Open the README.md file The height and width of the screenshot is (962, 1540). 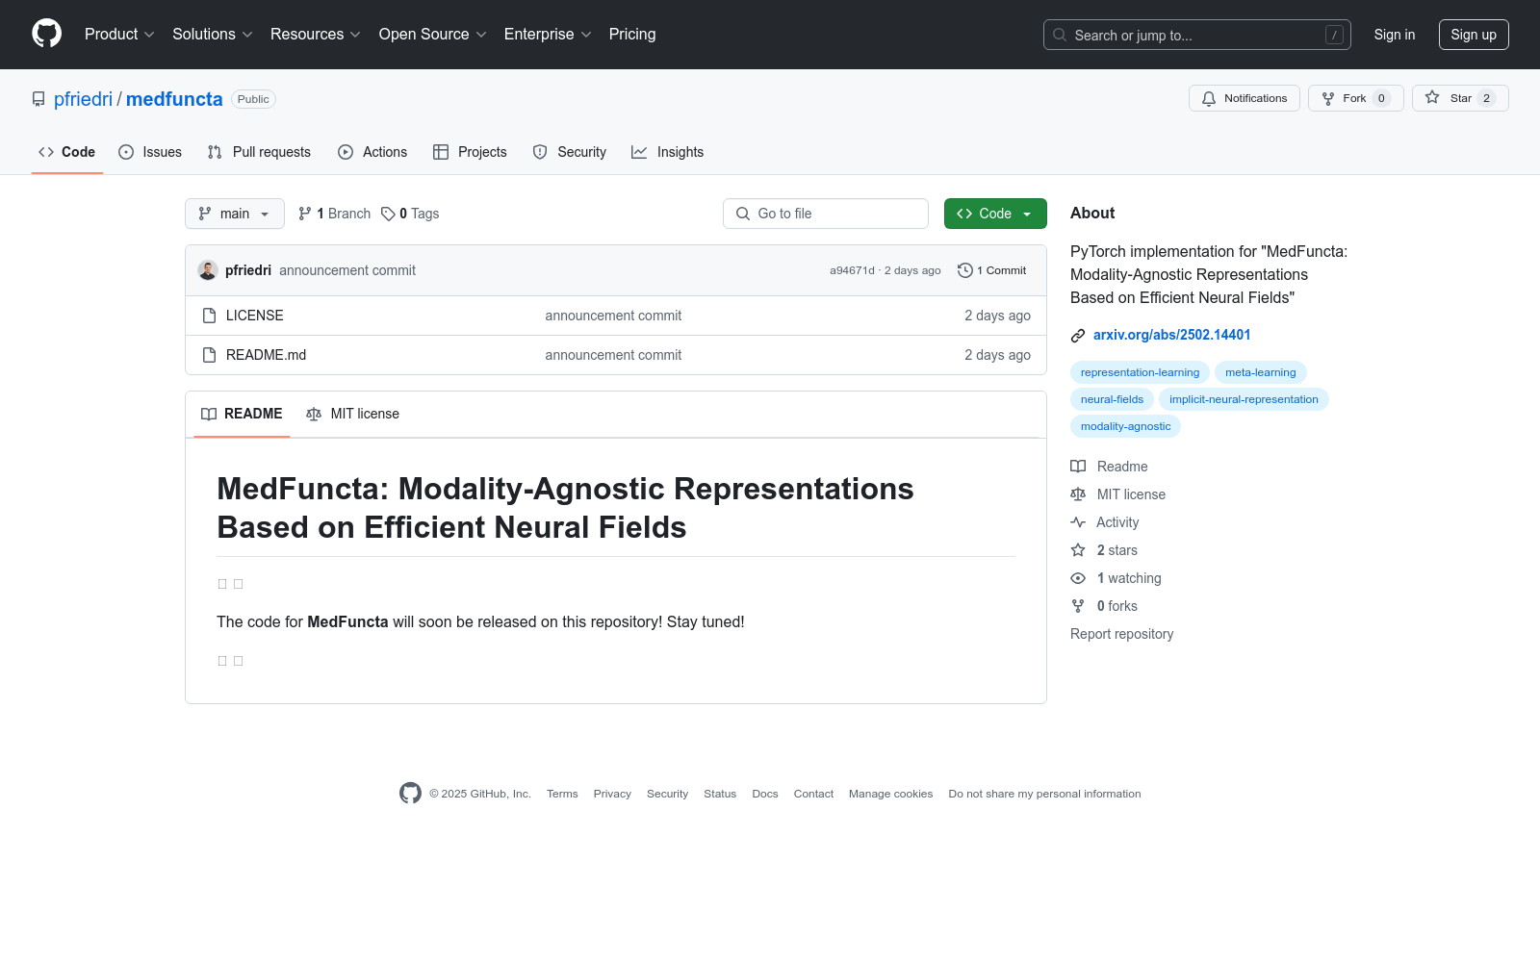[267, 355]
